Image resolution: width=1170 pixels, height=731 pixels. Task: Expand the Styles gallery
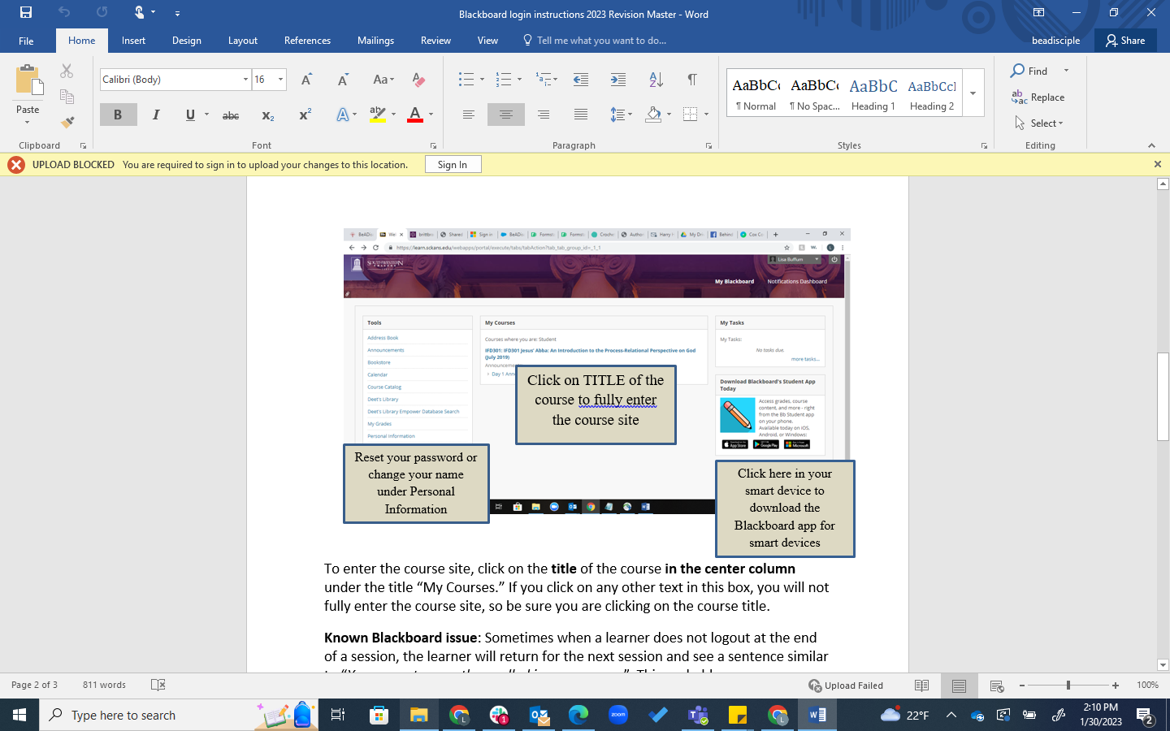click(x=973, y=93)
